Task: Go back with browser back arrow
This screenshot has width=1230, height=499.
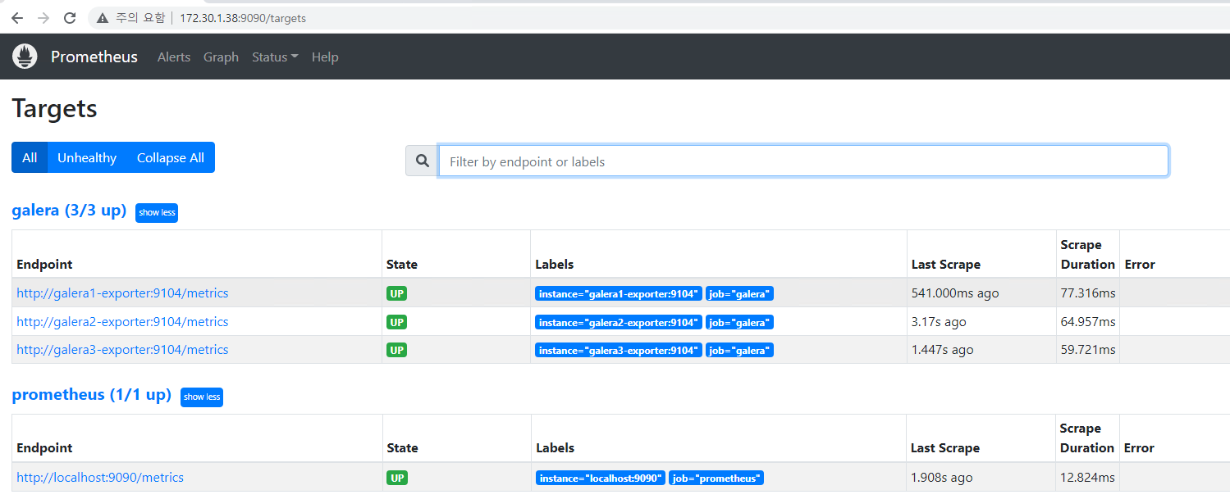Action: coord(17,18)
